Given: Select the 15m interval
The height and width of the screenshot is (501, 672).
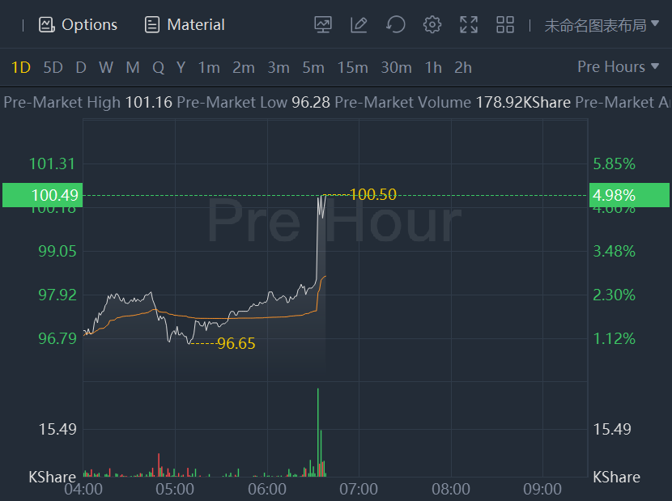Looking at the screenshot, I should (x=352, y=68).
